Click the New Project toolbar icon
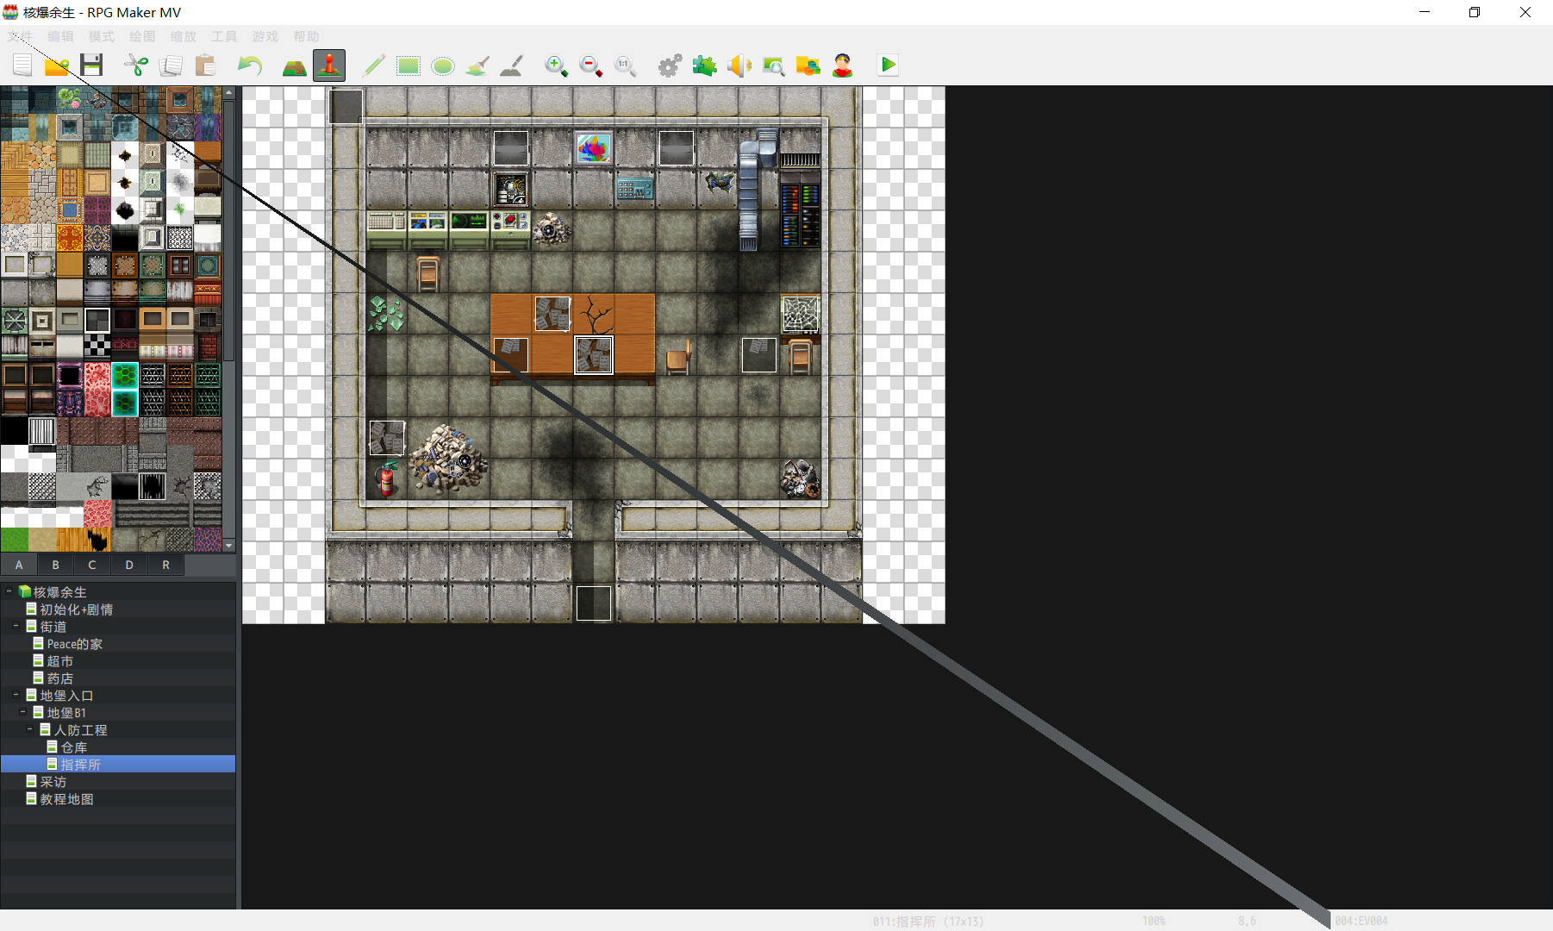Viewport: 1553px width, 931px height. [22, 66]
